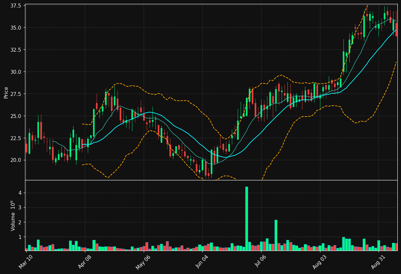Click the Aug 31 date label

378,262
